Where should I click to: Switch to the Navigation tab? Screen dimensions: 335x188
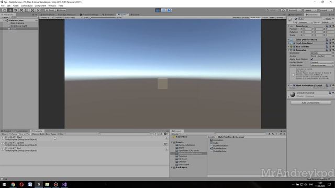(295, 15)
